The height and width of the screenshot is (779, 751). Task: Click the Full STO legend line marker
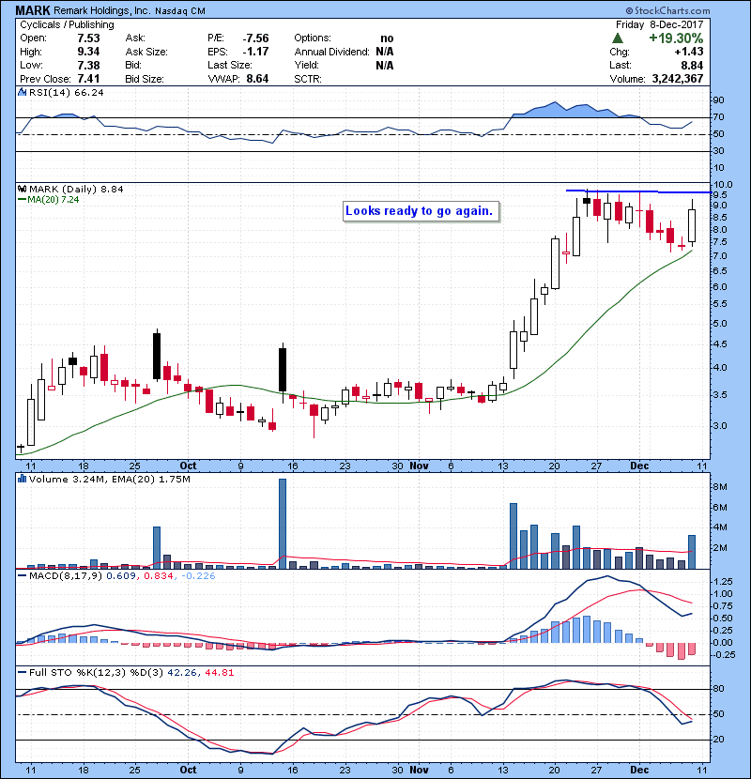click(x=22, y=673)
